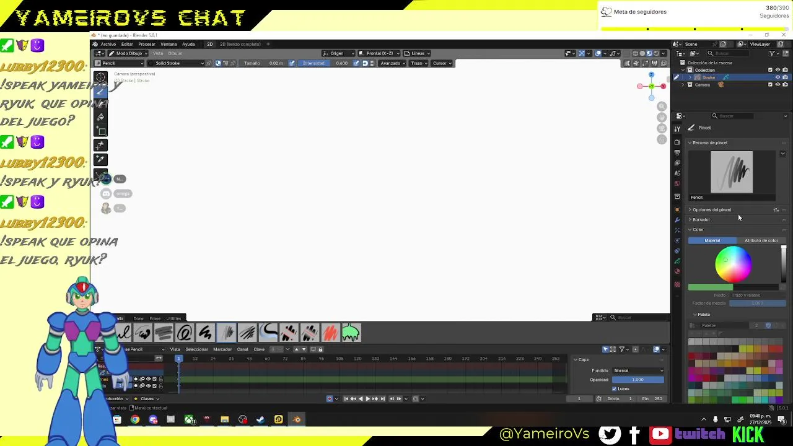The height and width of the screenshot is (446, 793).
Task: Open the Output properties tab
Action: point(677,152)
